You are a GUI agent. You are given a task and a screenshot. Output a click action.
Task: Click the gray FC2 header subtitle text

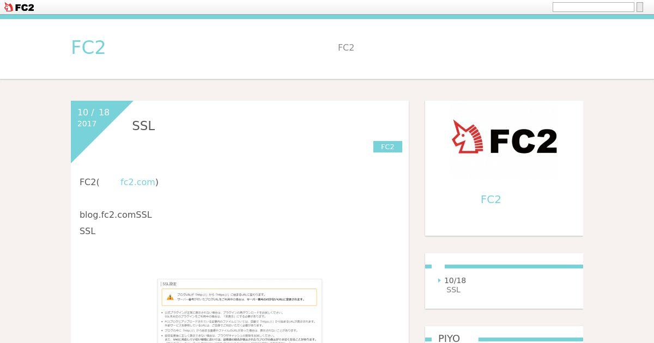pos(346,47)
